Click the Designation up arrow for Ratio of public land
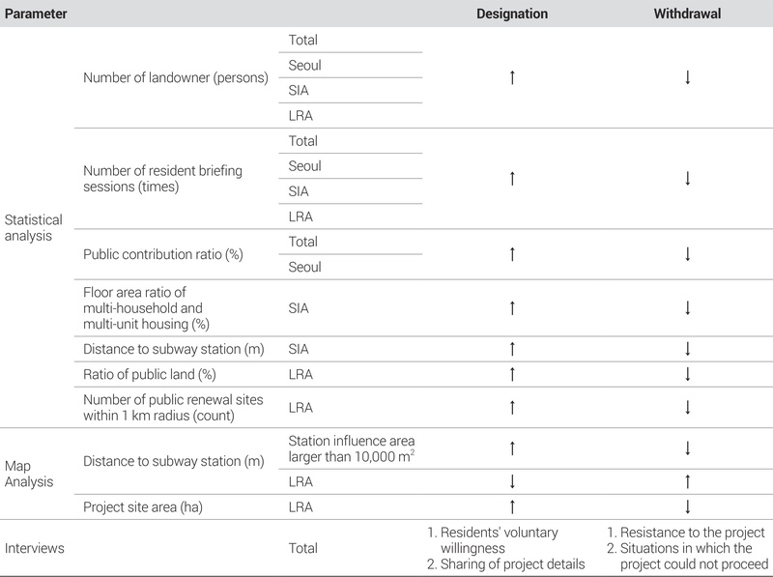773x577 pixels. coord(512,374)
